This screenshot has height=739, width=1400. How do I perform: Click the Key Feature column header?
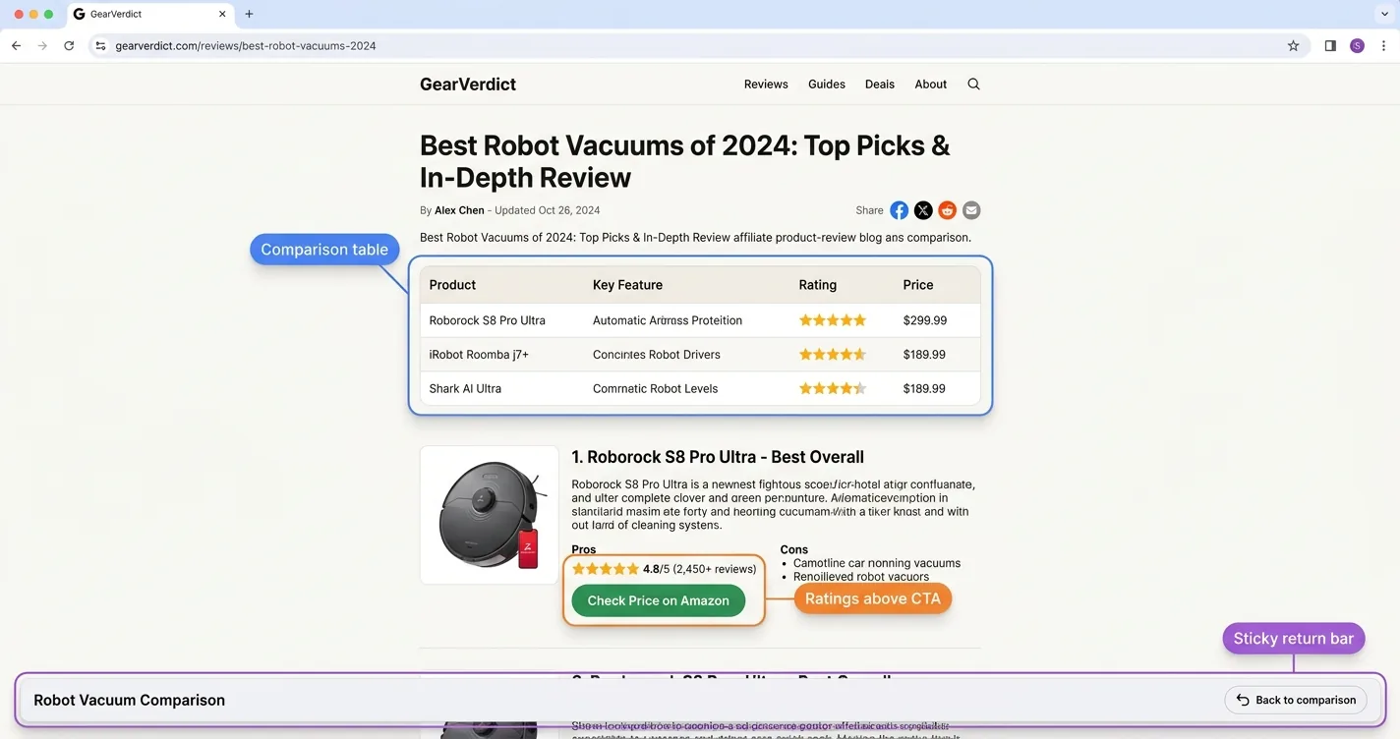pyautogui.click(x=627, y=285)
